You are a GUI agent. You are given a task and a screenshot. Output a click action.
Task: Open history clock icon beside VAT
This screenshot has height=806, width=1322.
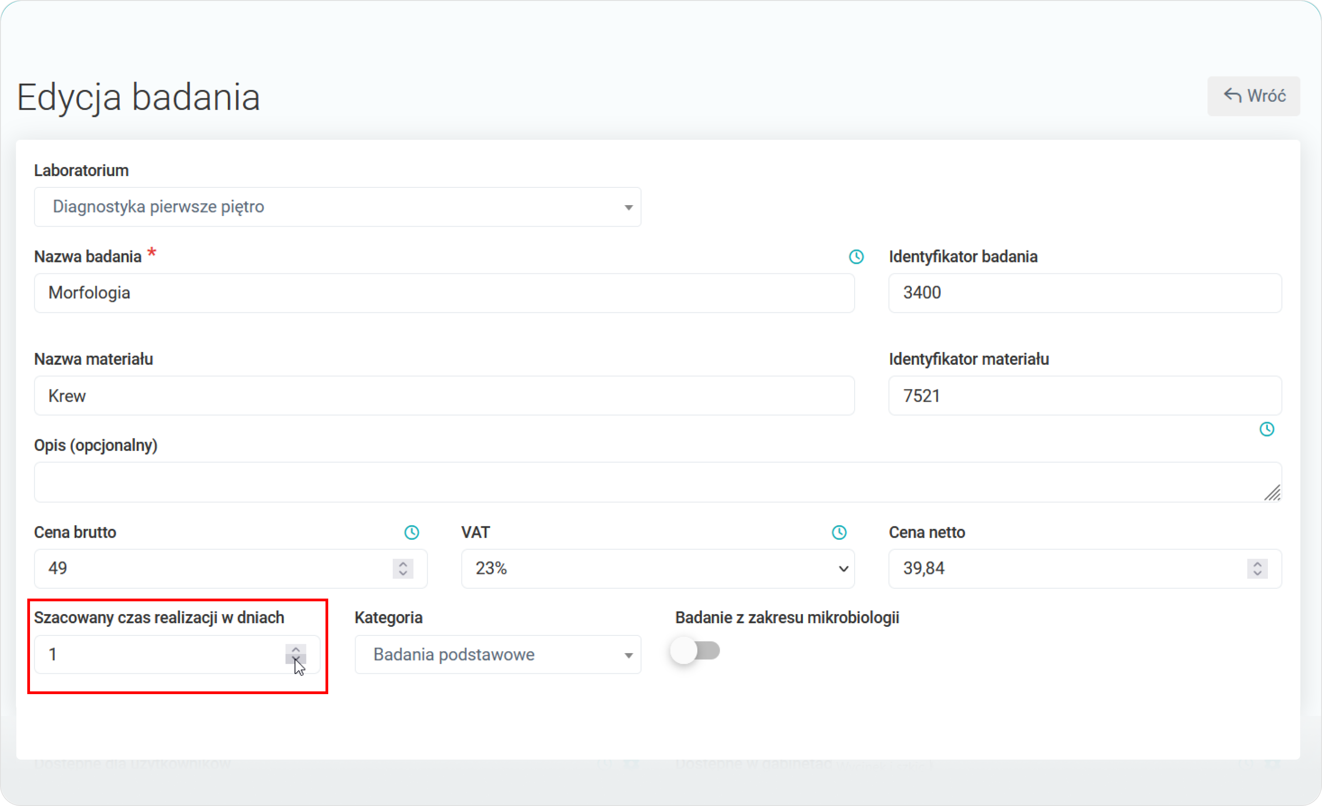pyautogui.click(x=839, y=532)
